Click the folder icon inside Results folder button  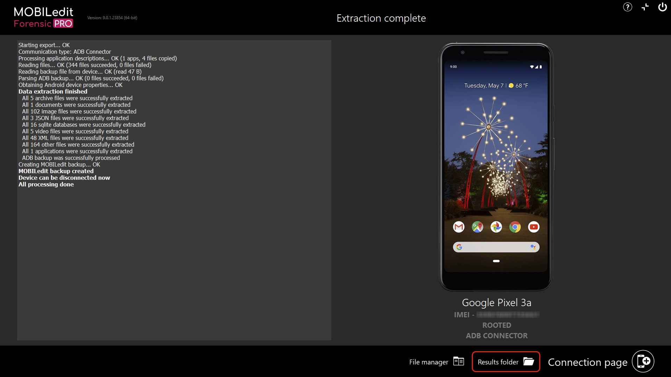528,362
